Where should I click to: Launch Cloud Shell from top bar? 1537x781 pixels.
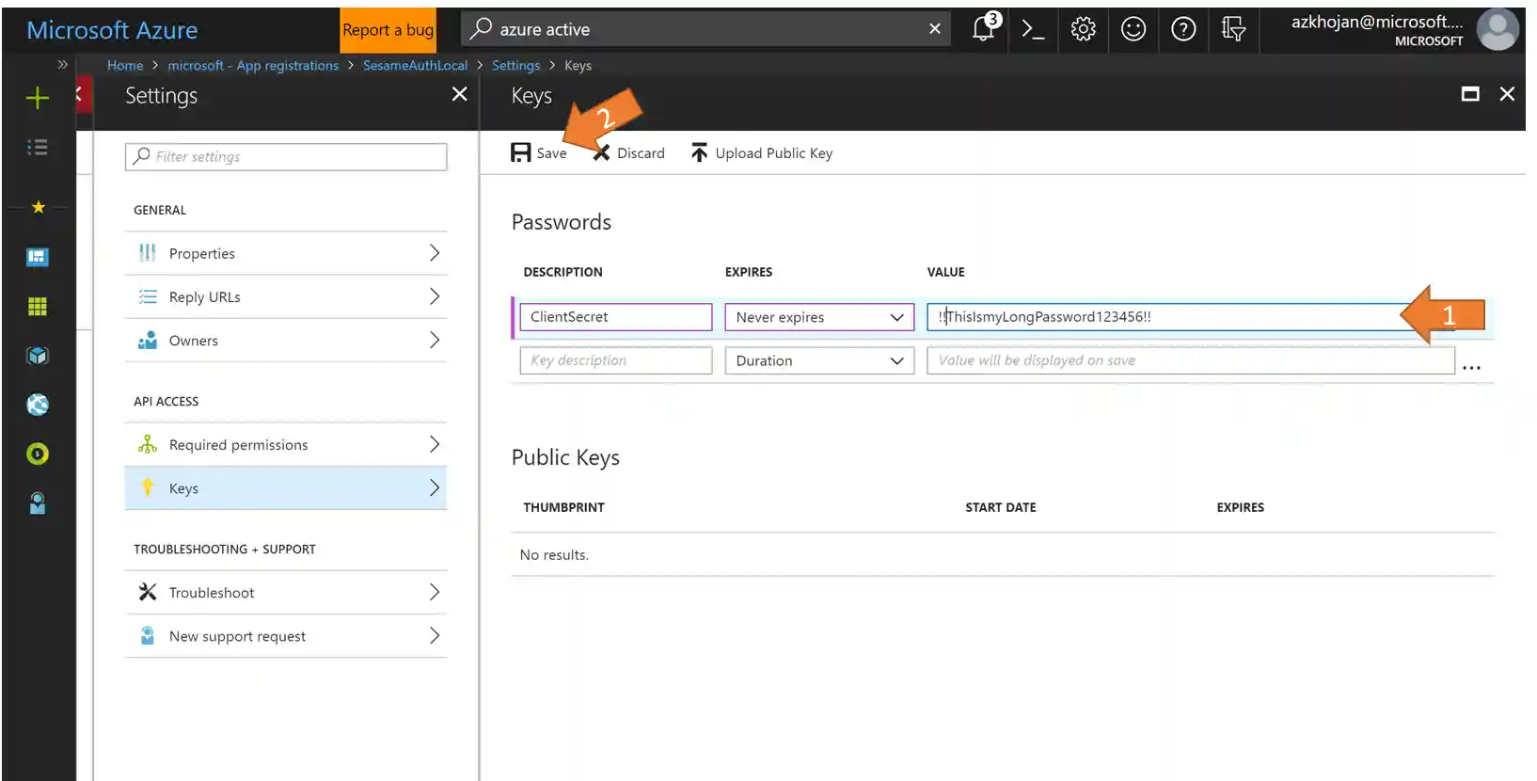[1033, 29]
